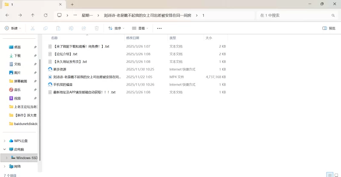Click the Share icon in toolbar
Image resolution: width=341 pixels, height=177 pixels.
[x=84, y=29]
